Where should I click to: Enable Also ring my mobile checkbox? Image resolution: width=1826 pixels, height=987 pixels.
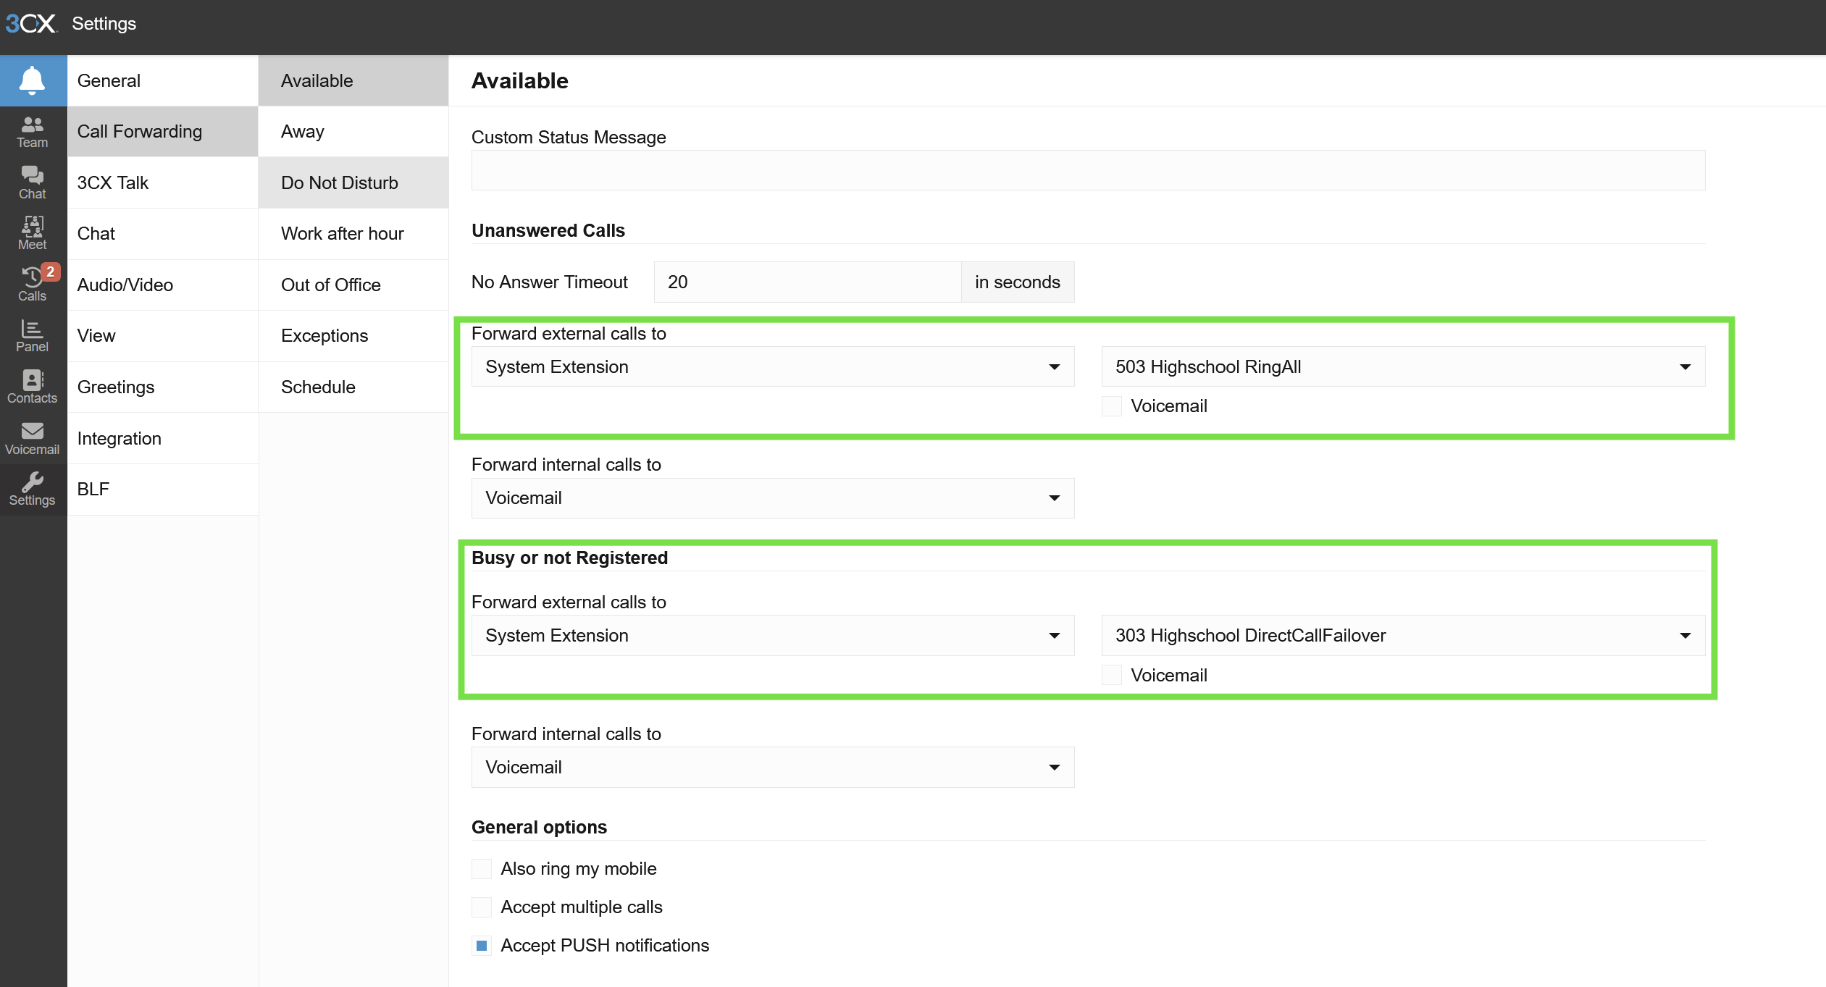pyautogui.click(x=482, y=869)
